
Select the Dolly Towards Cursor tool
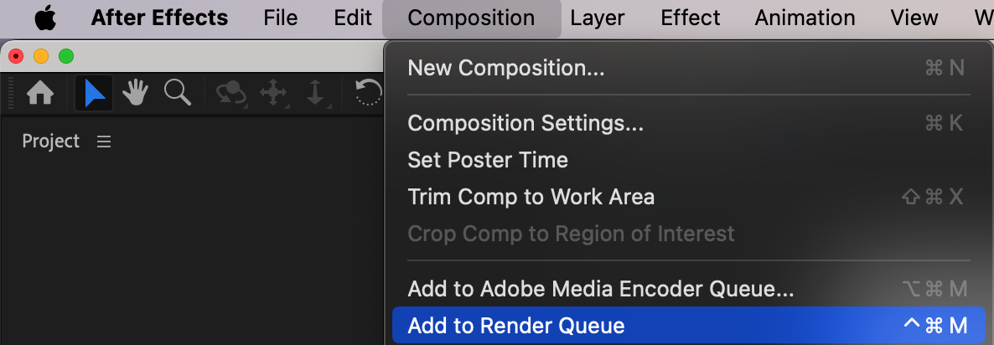315,93
